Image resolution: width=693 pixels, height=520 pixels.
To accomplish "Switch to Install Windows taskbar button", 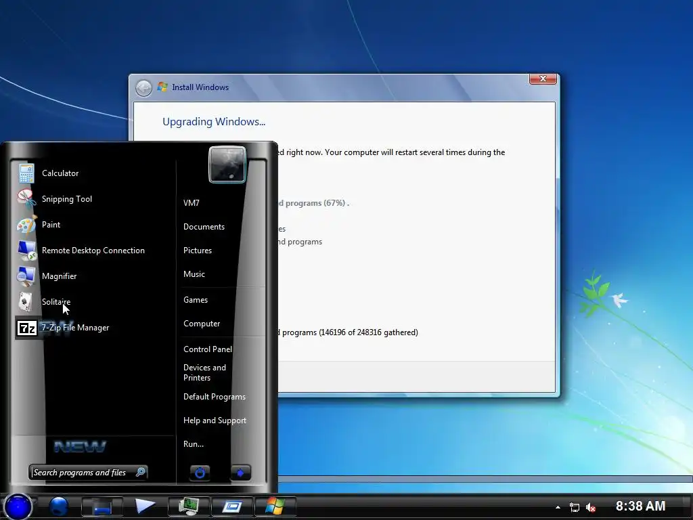I will [x=275, y=506].
